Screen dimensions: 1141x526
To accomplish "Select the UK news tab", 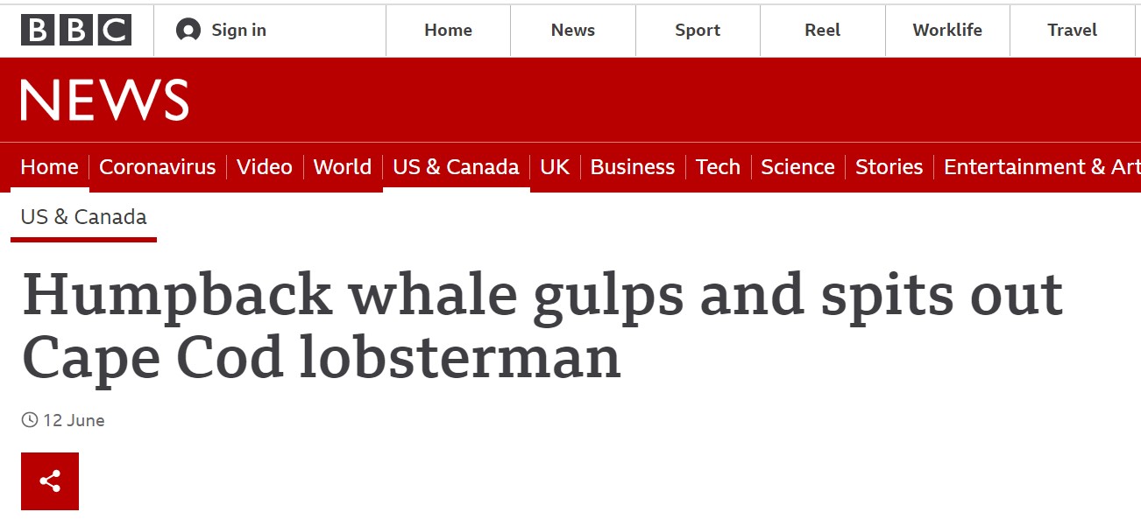I will click(x=555, y=167).
